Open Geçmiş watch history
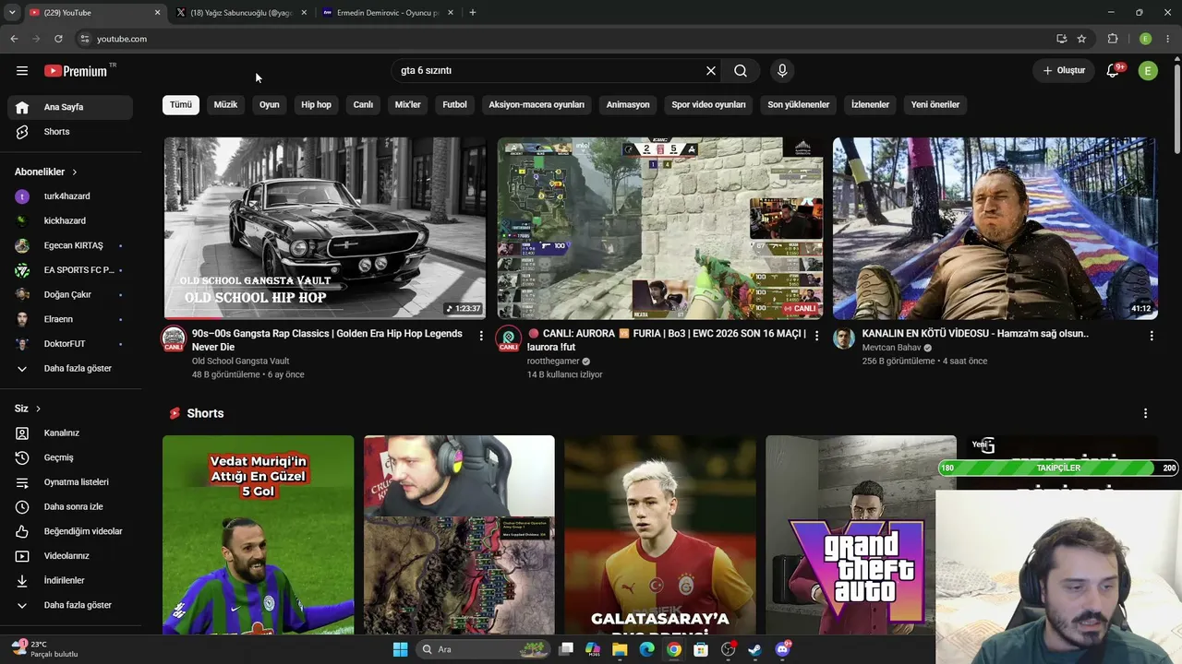This screenshot has width=1182, height=664. click(x=70, y=457)
